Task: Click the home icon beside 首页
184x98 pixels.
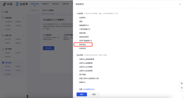Action: click(x=3, y=12)
